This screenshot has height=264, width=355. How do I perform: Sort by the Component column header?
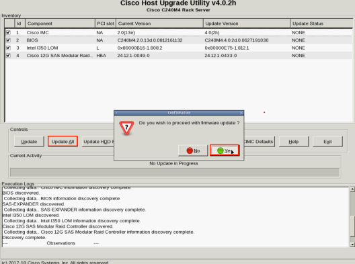point(60,24)
